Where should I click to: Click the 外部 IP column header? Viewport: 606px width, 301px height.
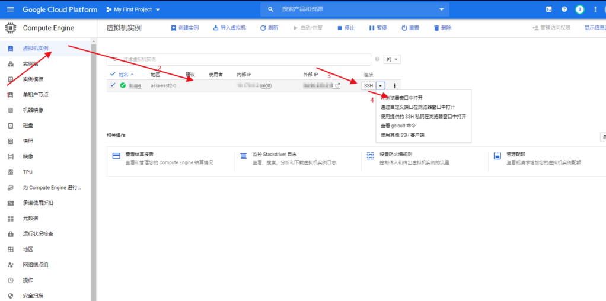click(310, 74)
